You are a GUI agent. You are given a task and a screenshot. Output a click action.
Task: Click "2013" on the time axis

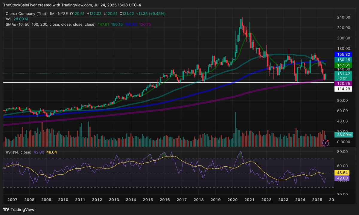[x=114, y=200]
